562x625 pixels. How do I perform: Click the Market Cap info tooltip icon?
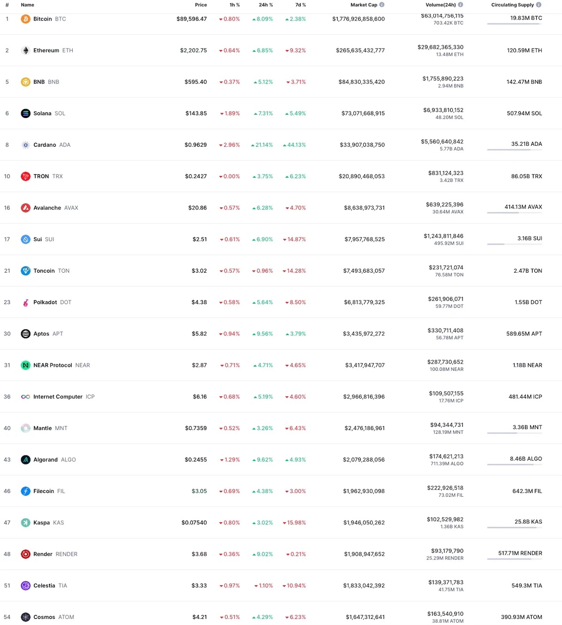point(382,5)
